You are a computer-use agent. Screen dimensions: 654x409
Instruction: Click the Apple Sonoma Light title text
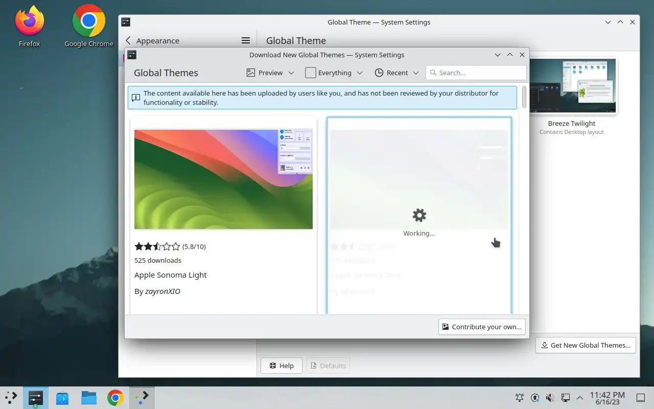171,275
